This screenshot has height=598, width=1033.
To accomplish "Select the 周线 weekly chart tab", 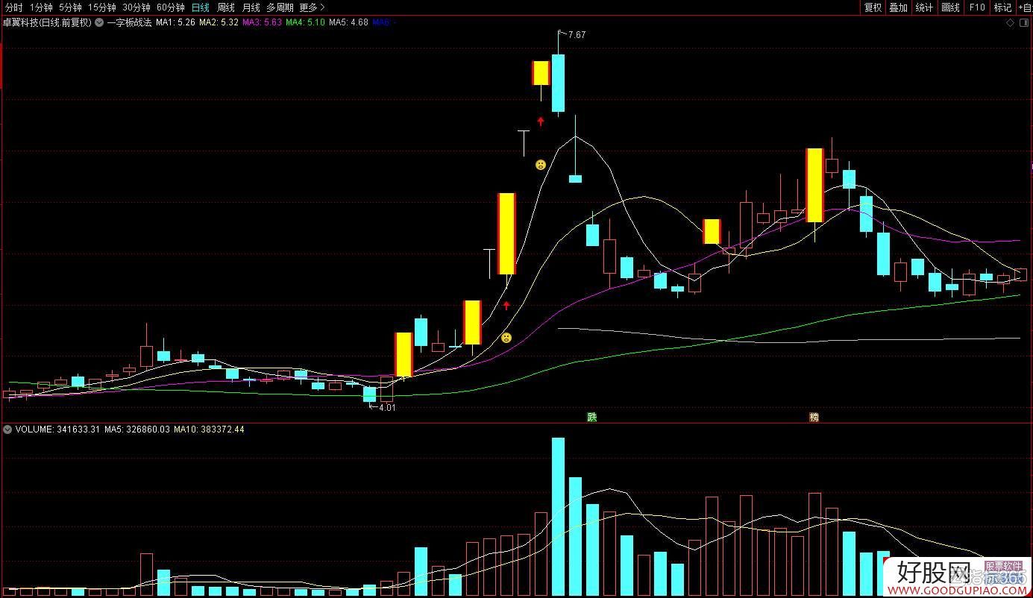I will click(x=226, y=7).
